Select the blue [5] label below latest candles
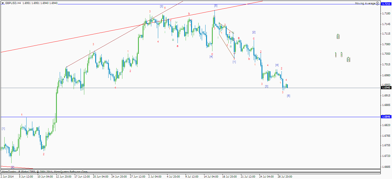Image resolution: width=392 pixels, height=179 pixels. click(288, 96)
